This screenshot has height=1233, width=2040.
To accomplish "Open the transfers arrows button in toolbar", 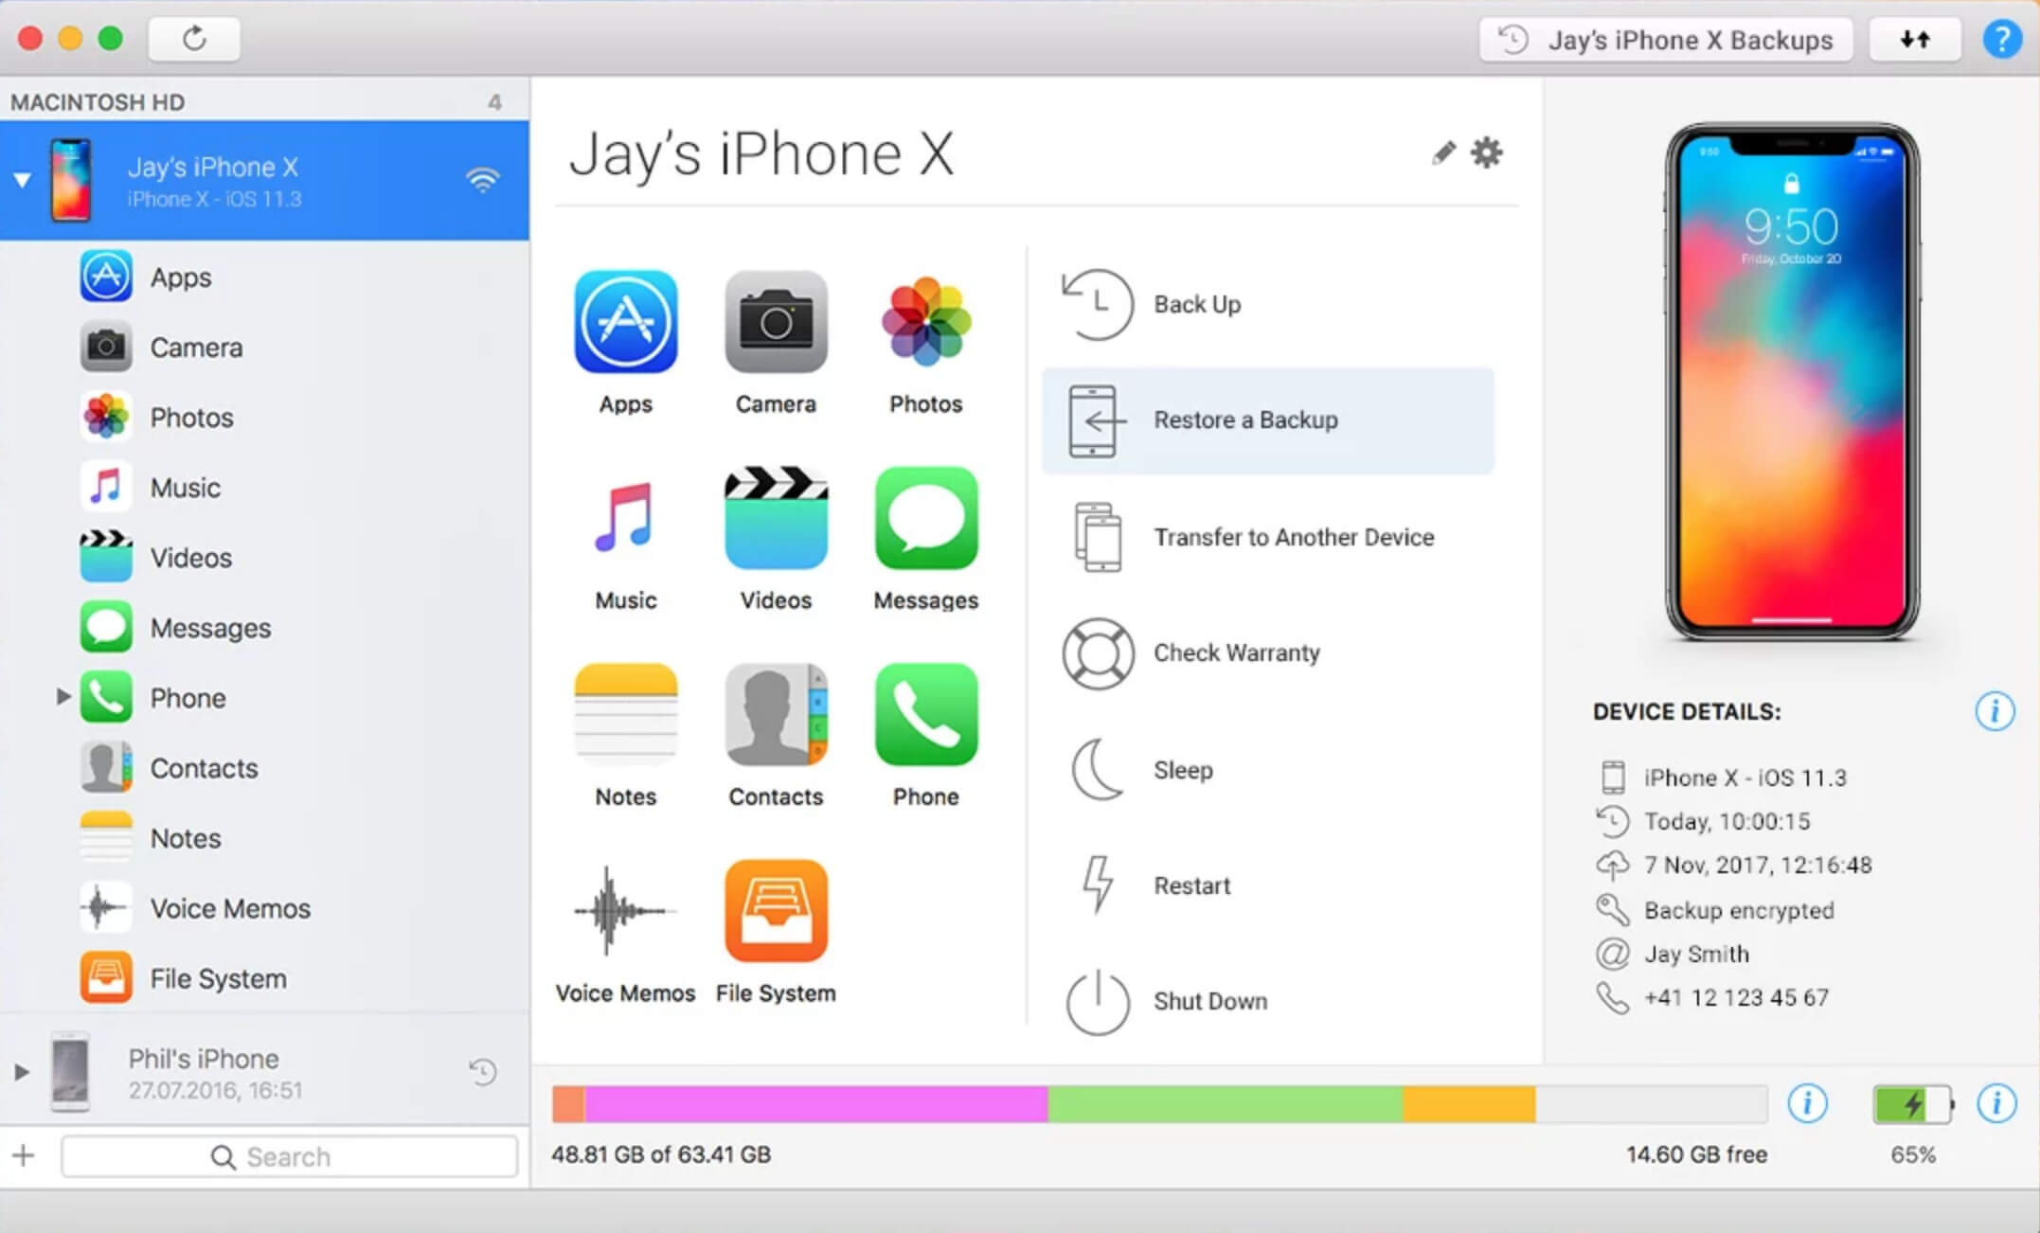I will pyautogui.click(x=1914, y=39).
